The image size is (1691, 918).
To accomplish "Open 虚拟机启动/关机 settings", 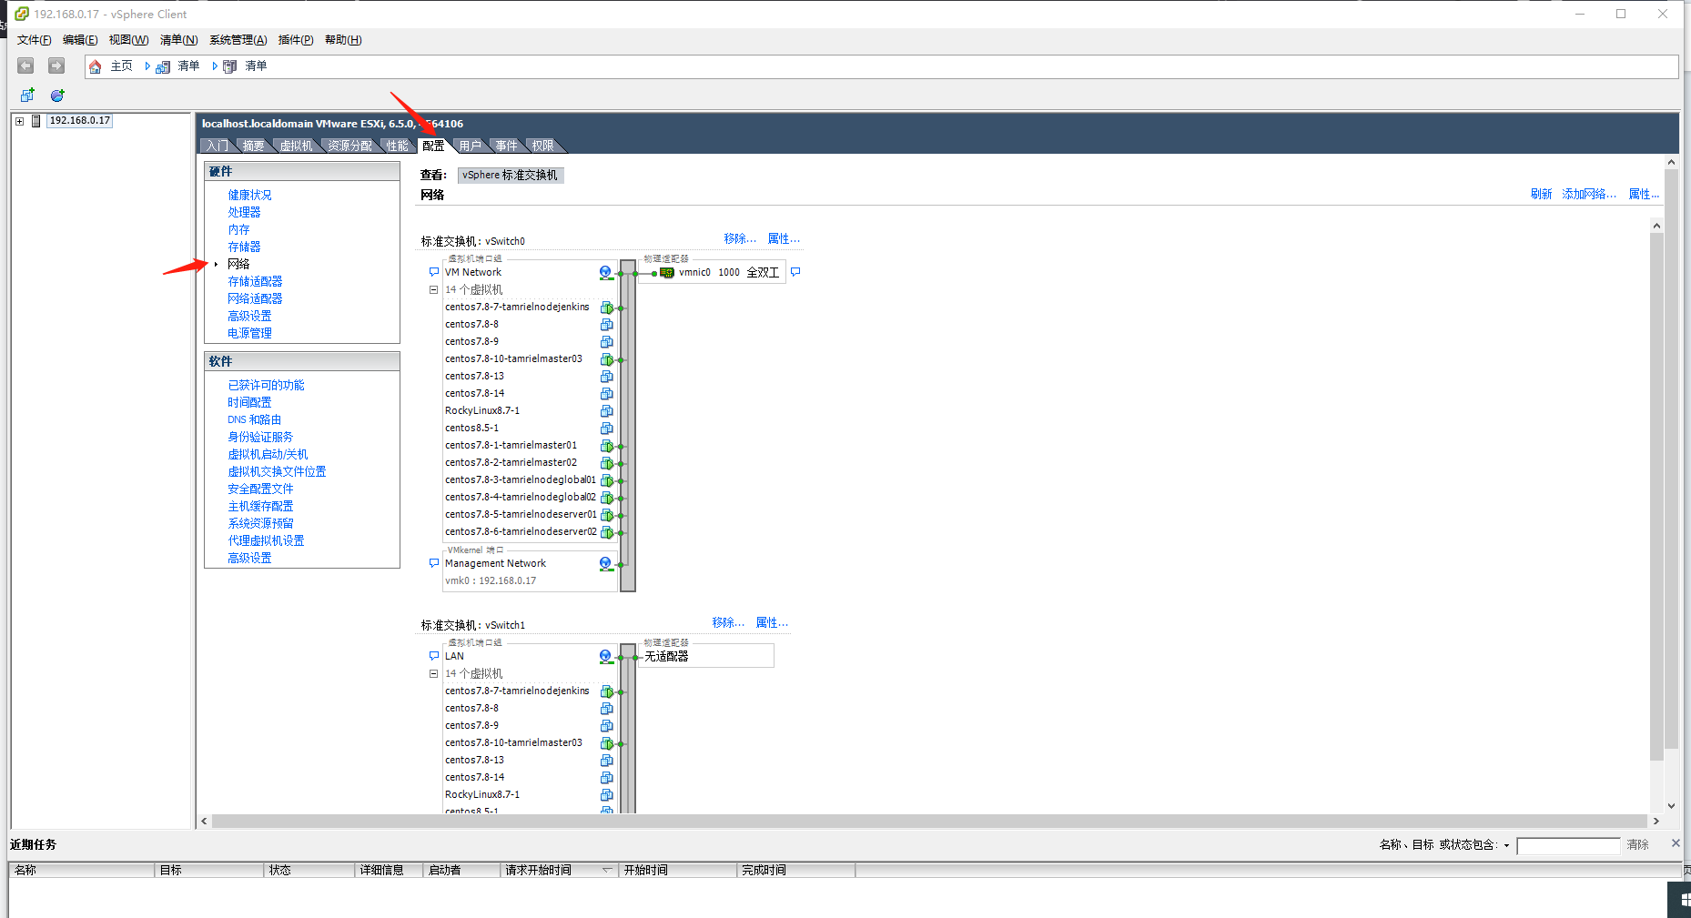I will 268,455.
